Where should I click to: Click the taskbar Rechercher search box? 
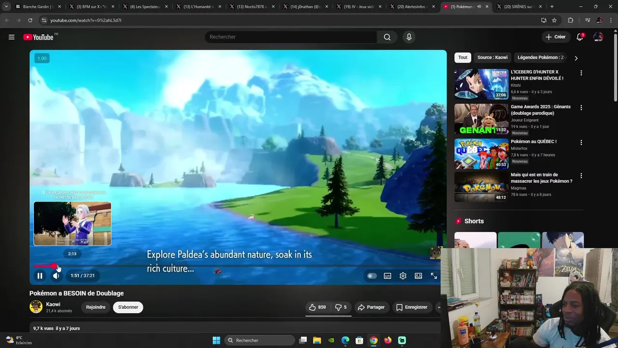click(260, 340)
